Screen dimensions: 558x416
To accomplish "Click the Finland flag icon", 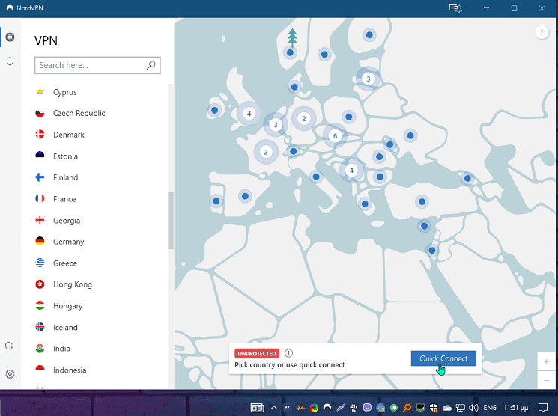I will click(40, 177).
